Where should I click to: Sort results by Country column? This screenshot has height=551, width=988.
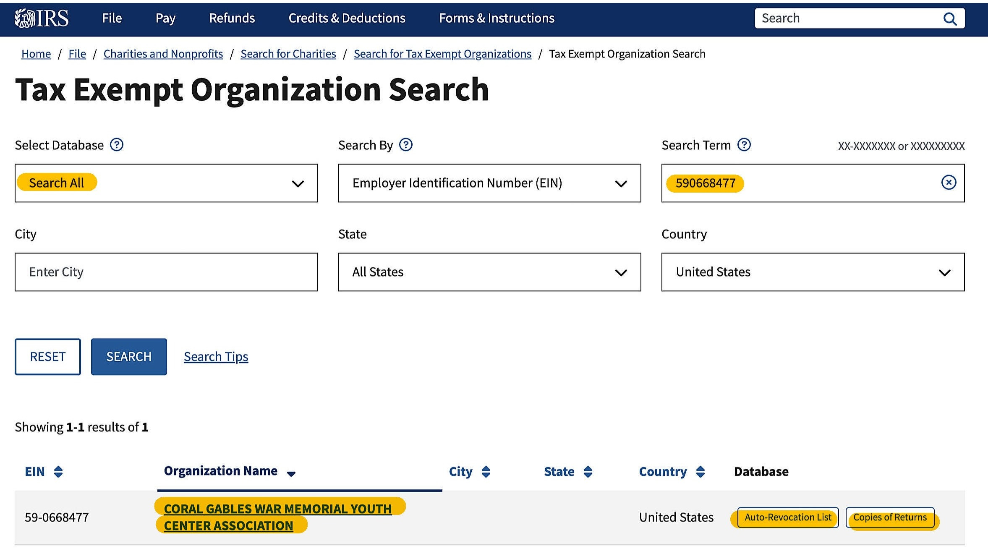pyautogui.click(x=672, y=472)
